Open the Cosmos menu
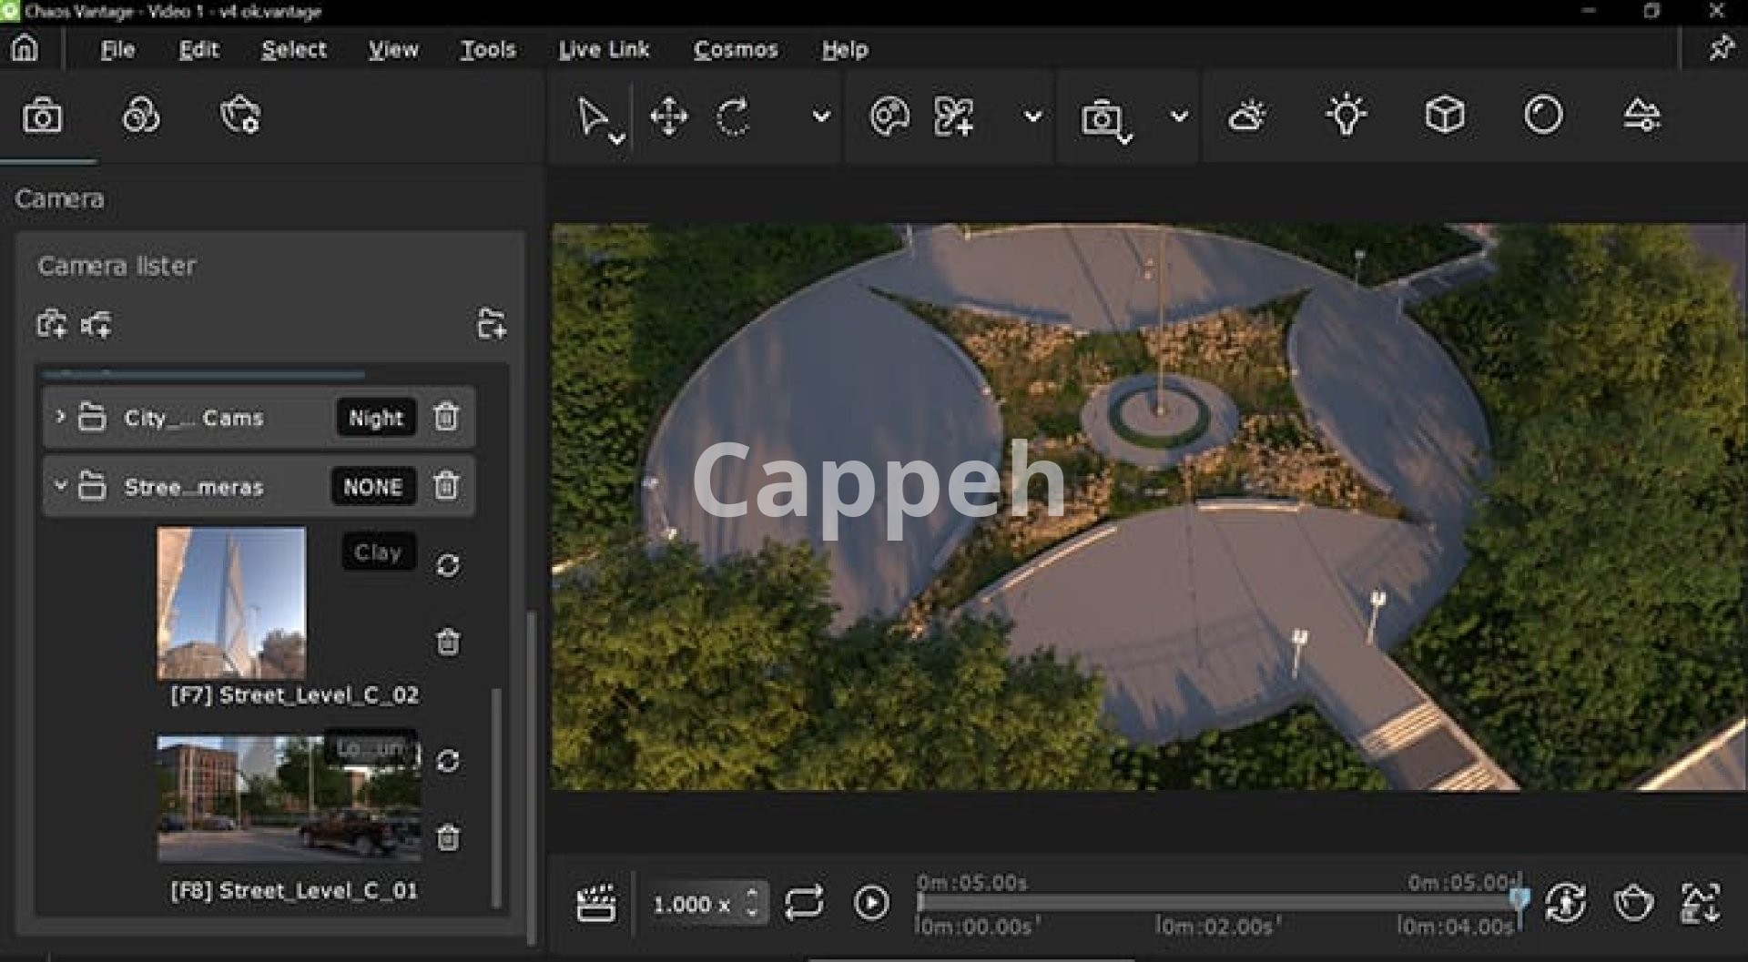 click(735, 49)
